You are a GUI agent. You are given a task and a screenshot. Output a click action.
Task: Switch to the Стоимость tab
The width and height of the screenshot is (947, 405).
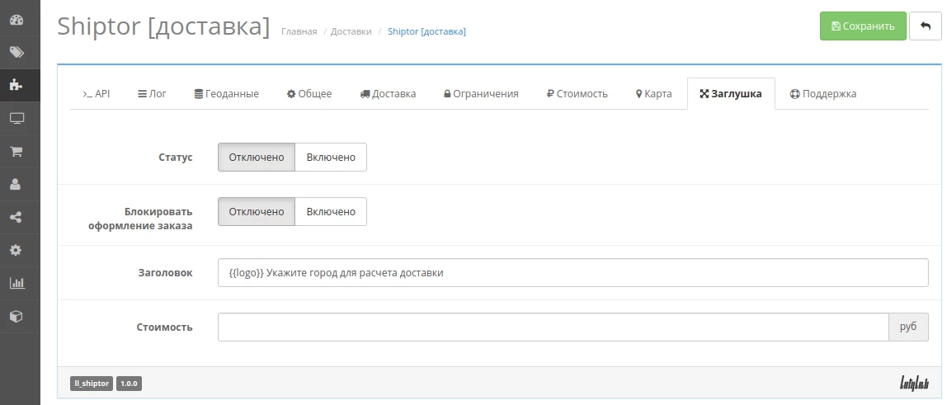[x=577, y=93]
